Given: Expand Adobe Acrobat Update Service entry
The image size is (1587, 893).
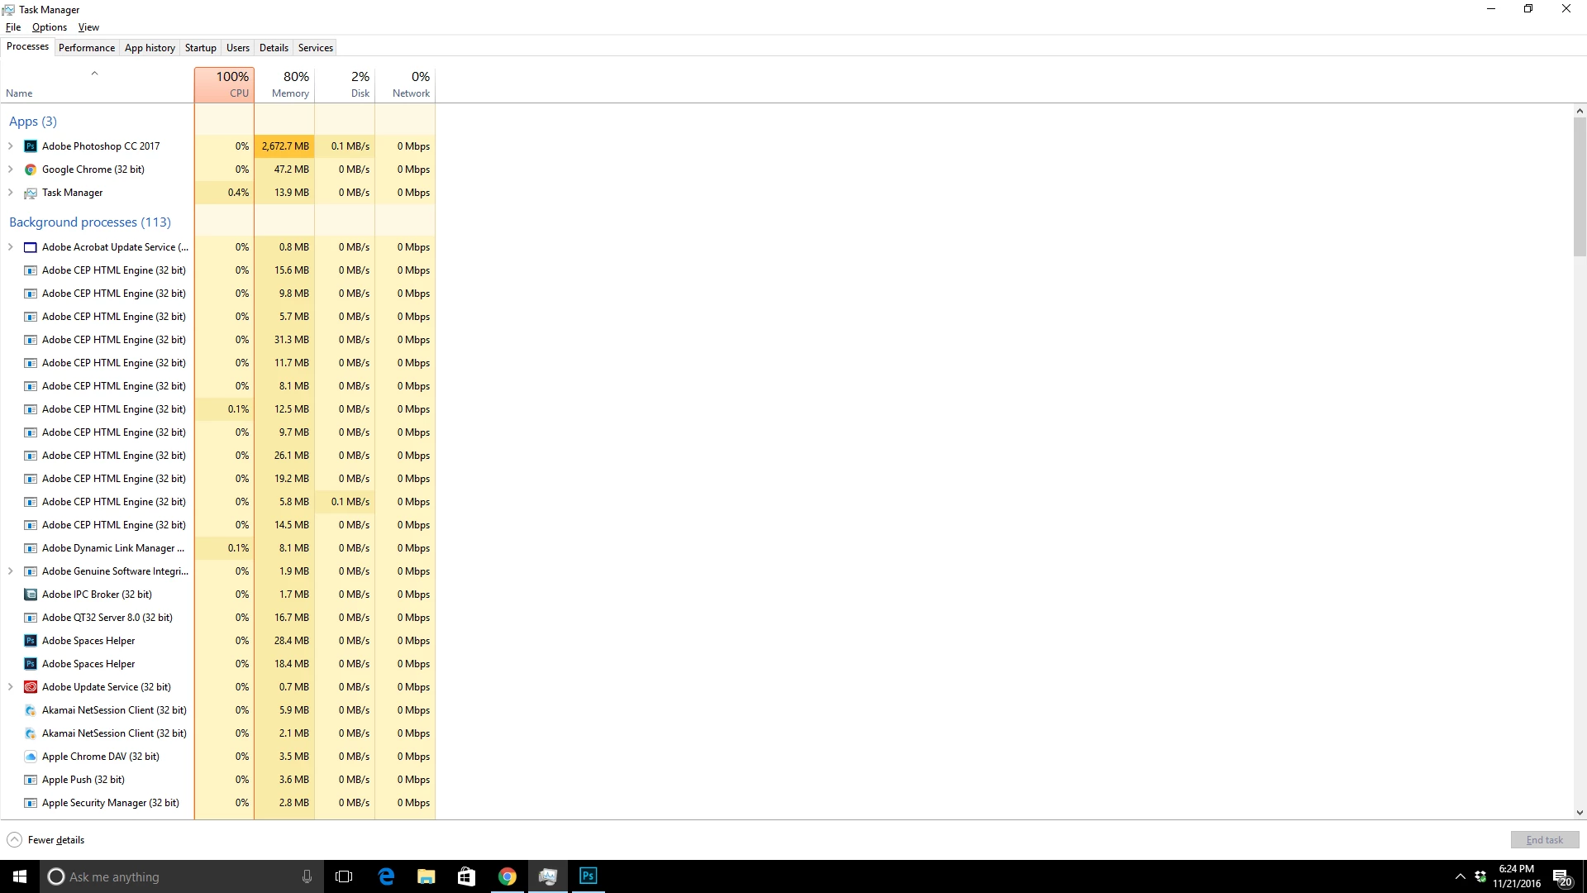Looking at the screenshot, I should pos(11,247).
